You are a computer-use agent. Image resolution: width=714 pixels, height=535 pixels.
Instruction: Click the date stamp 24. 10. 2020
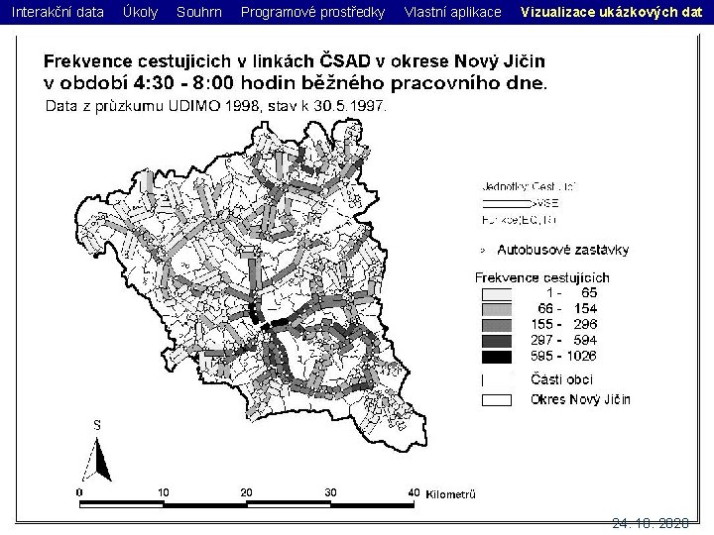(x=651, y=524)
